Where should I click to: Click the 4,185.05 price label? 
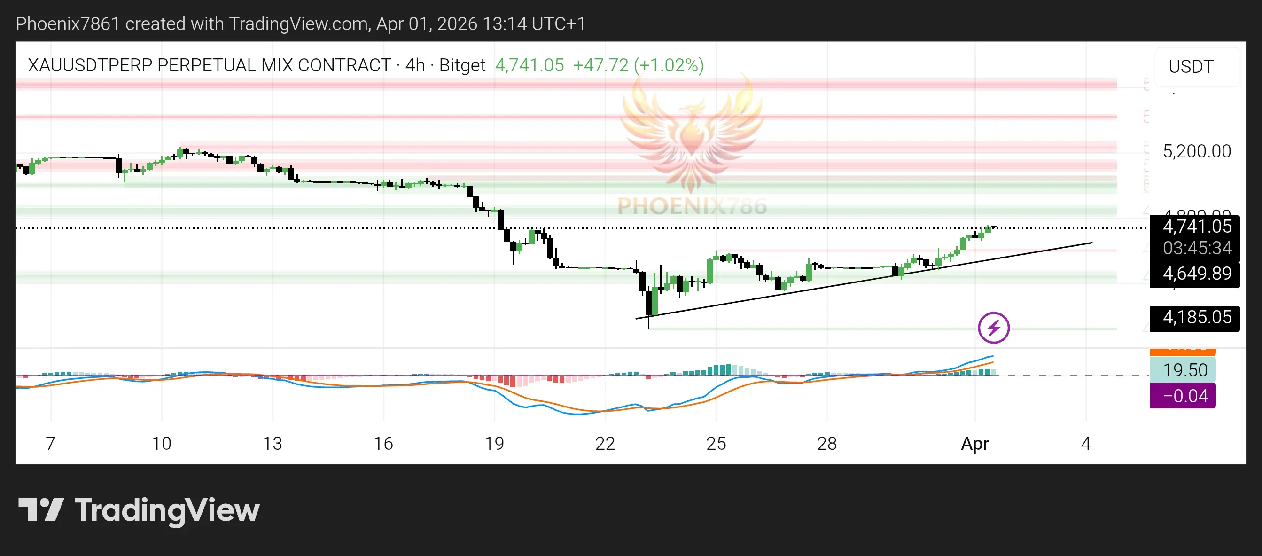click(1196, 317)
